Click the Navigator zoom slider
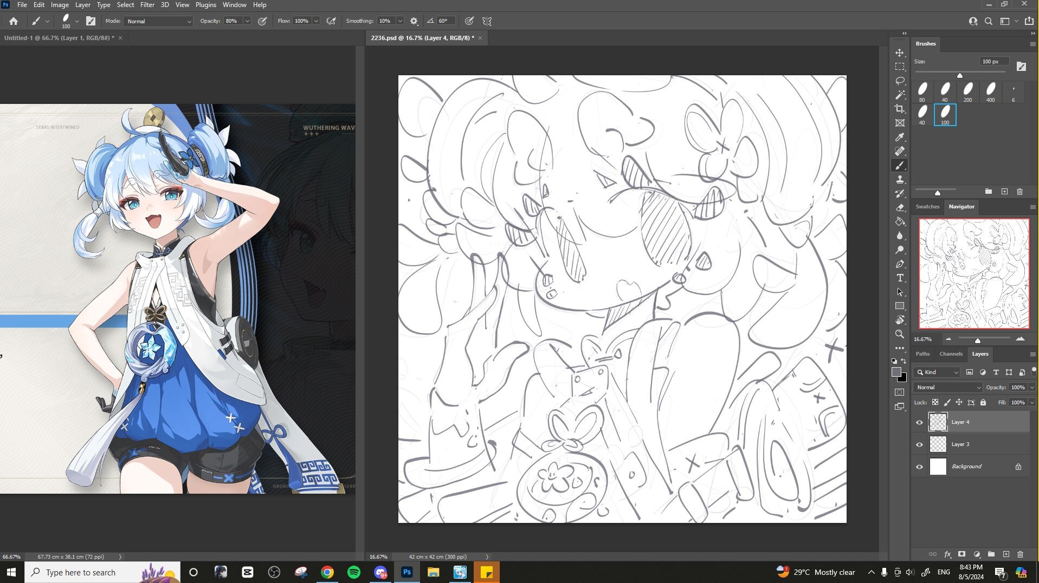Screen dimensions: 1039x583 (x=978, y=340)
